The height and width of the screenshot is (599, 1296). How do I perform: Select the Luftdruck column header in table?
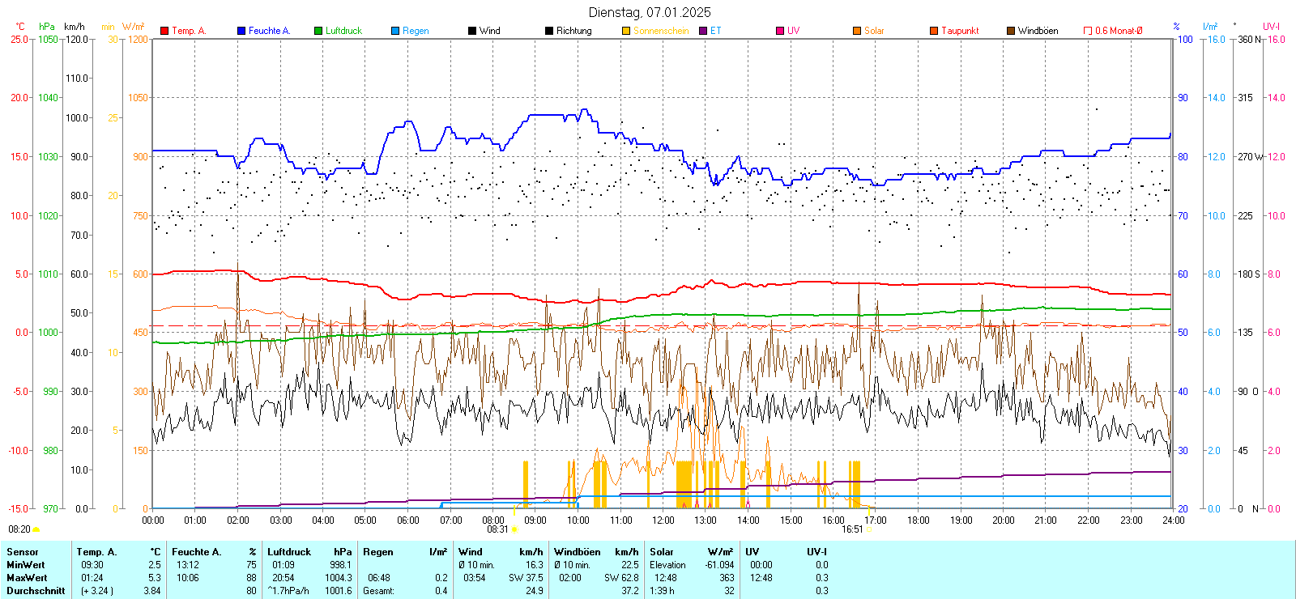coord(289,552)
